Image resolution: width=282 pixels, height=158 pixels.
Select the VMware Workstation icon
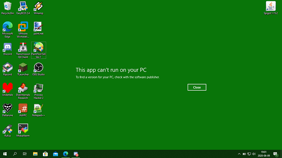tap(23, 30)
